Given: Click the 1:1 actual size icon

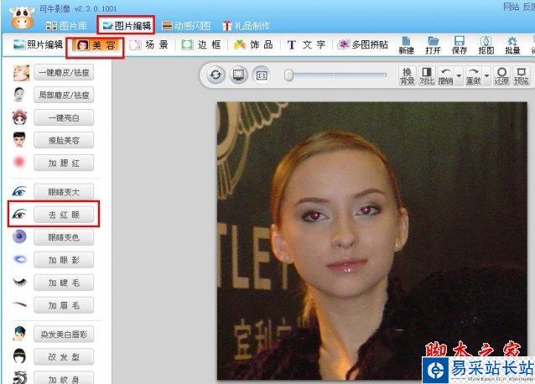Looking at the screenshot, I should (262, 75).
